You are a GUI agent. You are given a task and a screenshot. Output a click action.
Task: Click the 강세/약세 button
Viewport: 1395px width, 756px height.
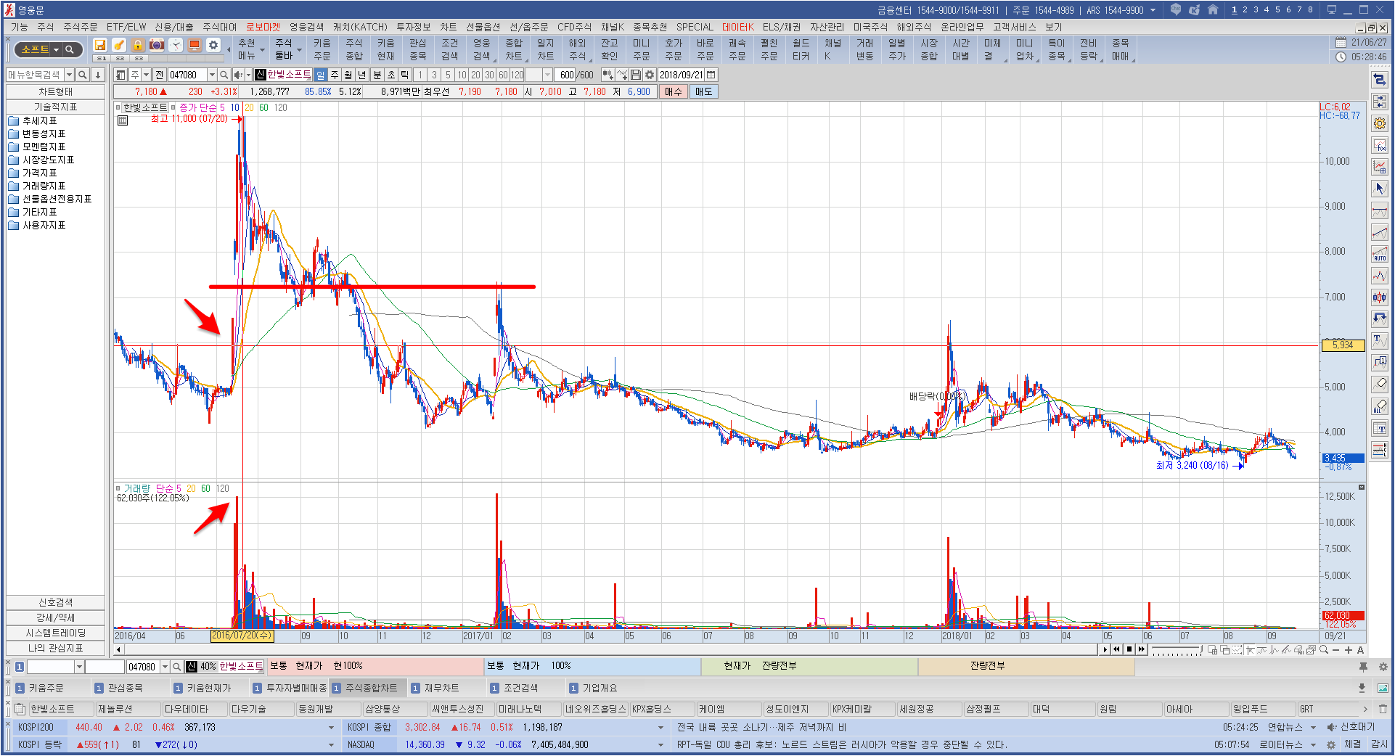[55, 617]
